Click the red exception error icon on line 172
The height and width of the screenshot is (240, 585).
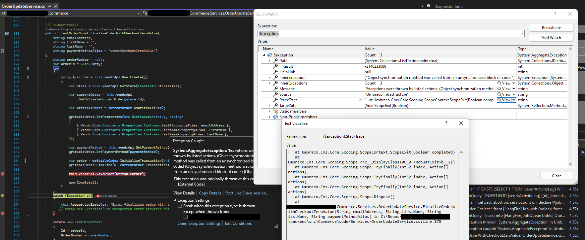point(98,196)
